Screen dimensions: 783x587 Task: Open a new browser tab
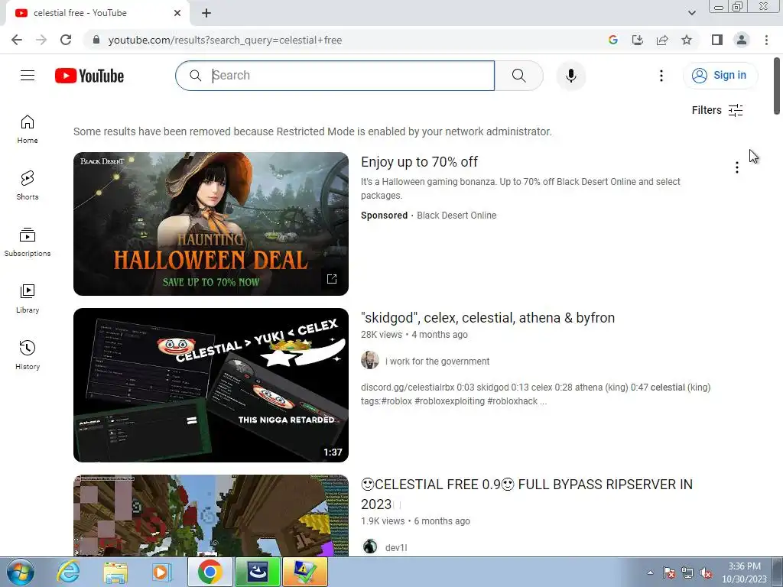206,13
